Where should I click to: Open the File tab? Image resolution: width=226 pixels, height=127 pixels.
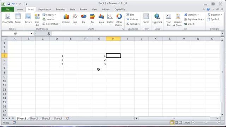coord(7,10)
